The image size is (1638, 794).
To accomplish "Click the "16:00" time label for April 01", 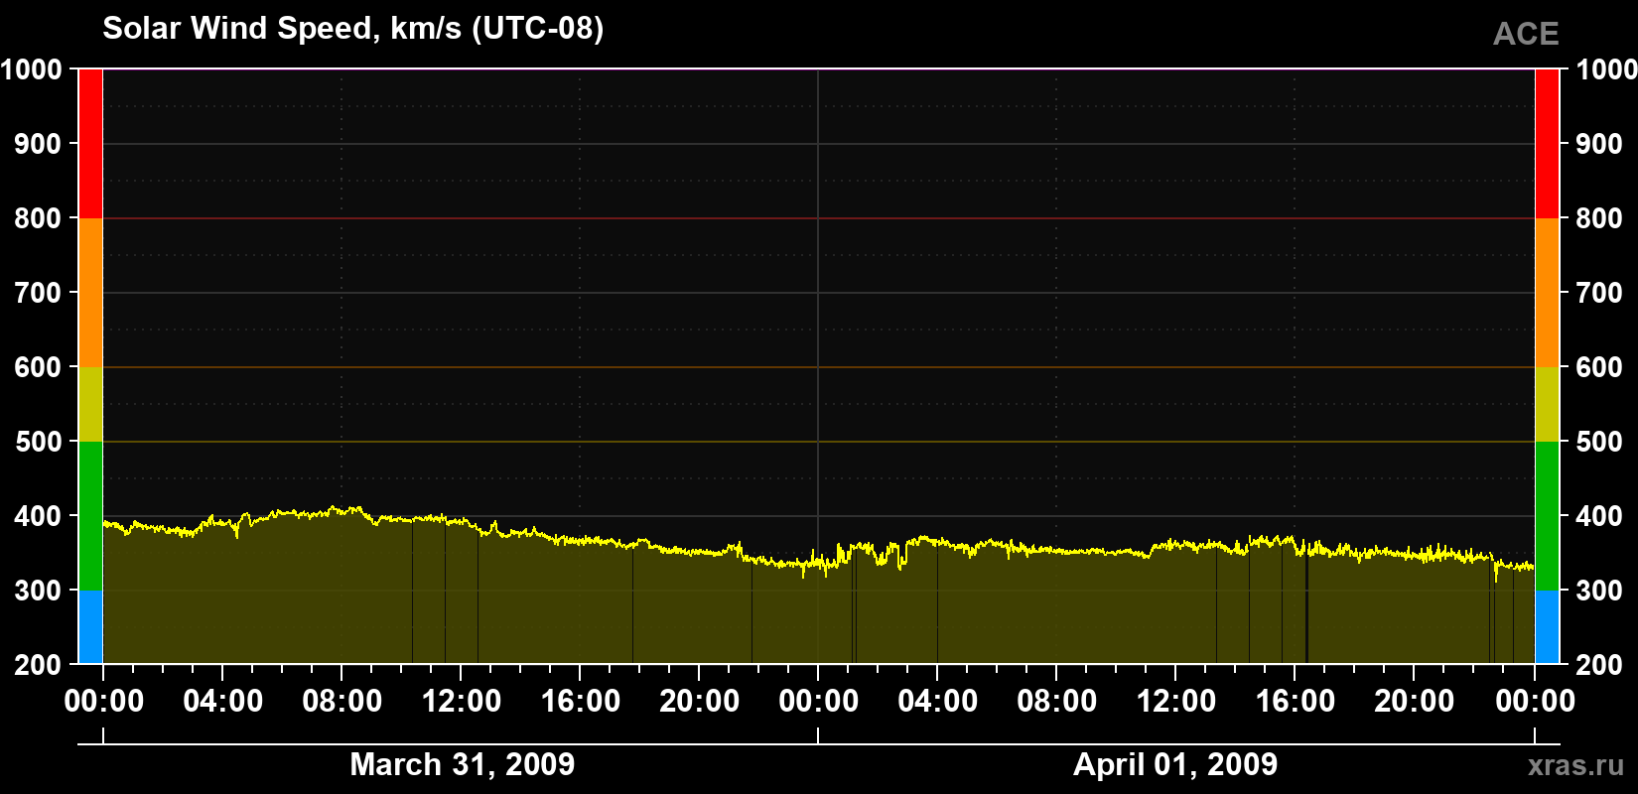I will pyautogui.click(x=1295, y=702).
